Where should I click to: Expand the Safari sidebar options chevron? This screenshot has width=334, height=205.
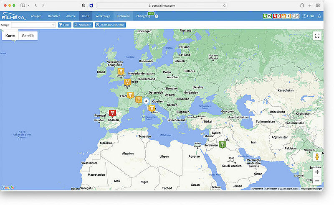pyautogui.click(x=28, y=5)
